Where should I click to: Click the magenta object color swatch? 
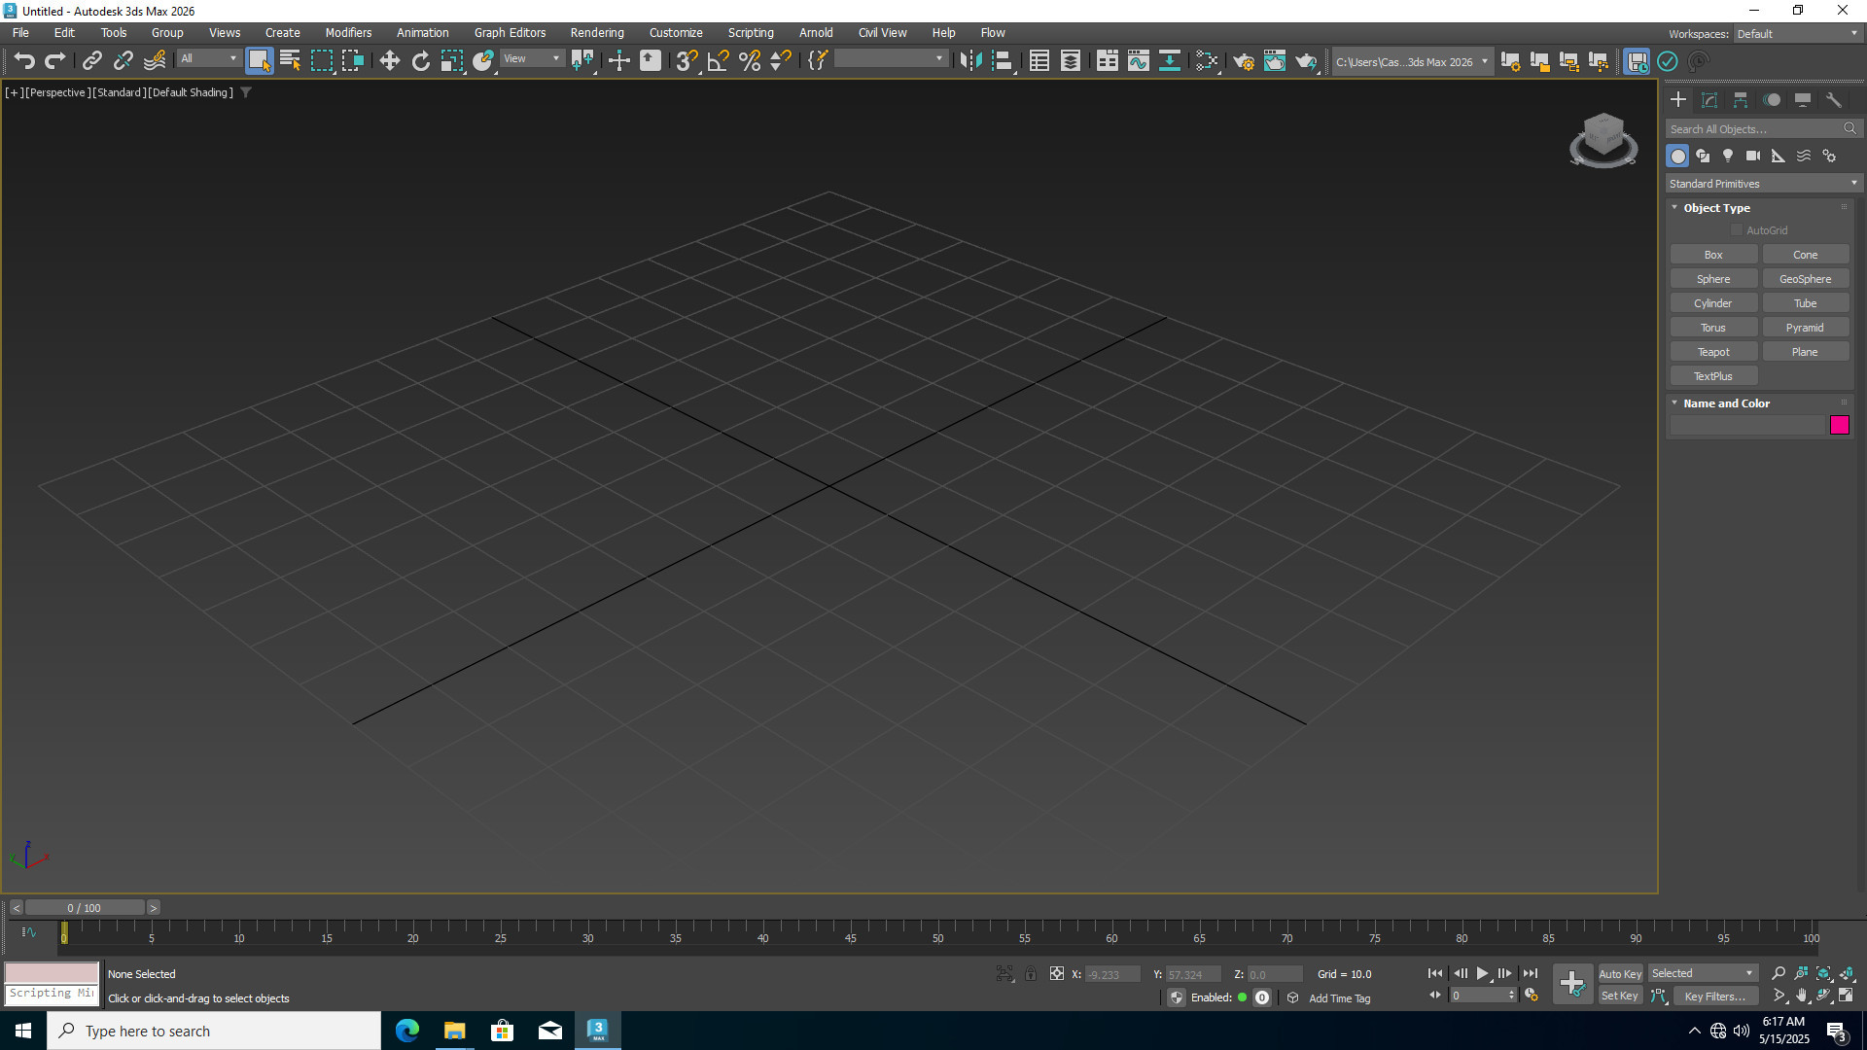pyautogui.click(x=1839, y=425)
